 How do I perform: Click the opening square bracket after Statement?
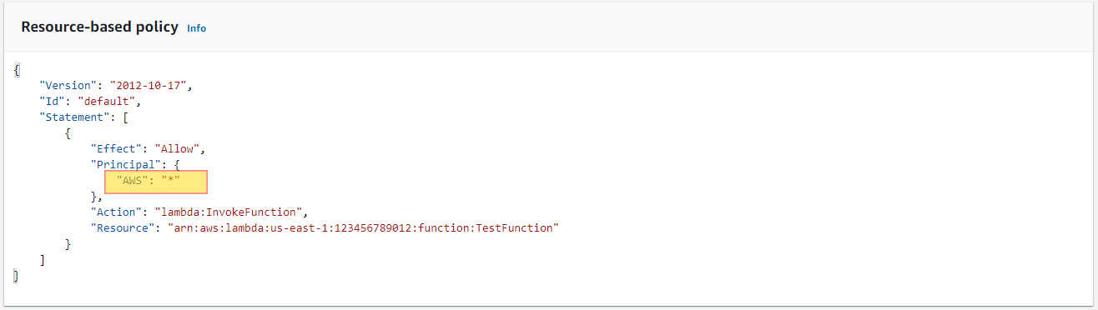(x=124, y=117)
